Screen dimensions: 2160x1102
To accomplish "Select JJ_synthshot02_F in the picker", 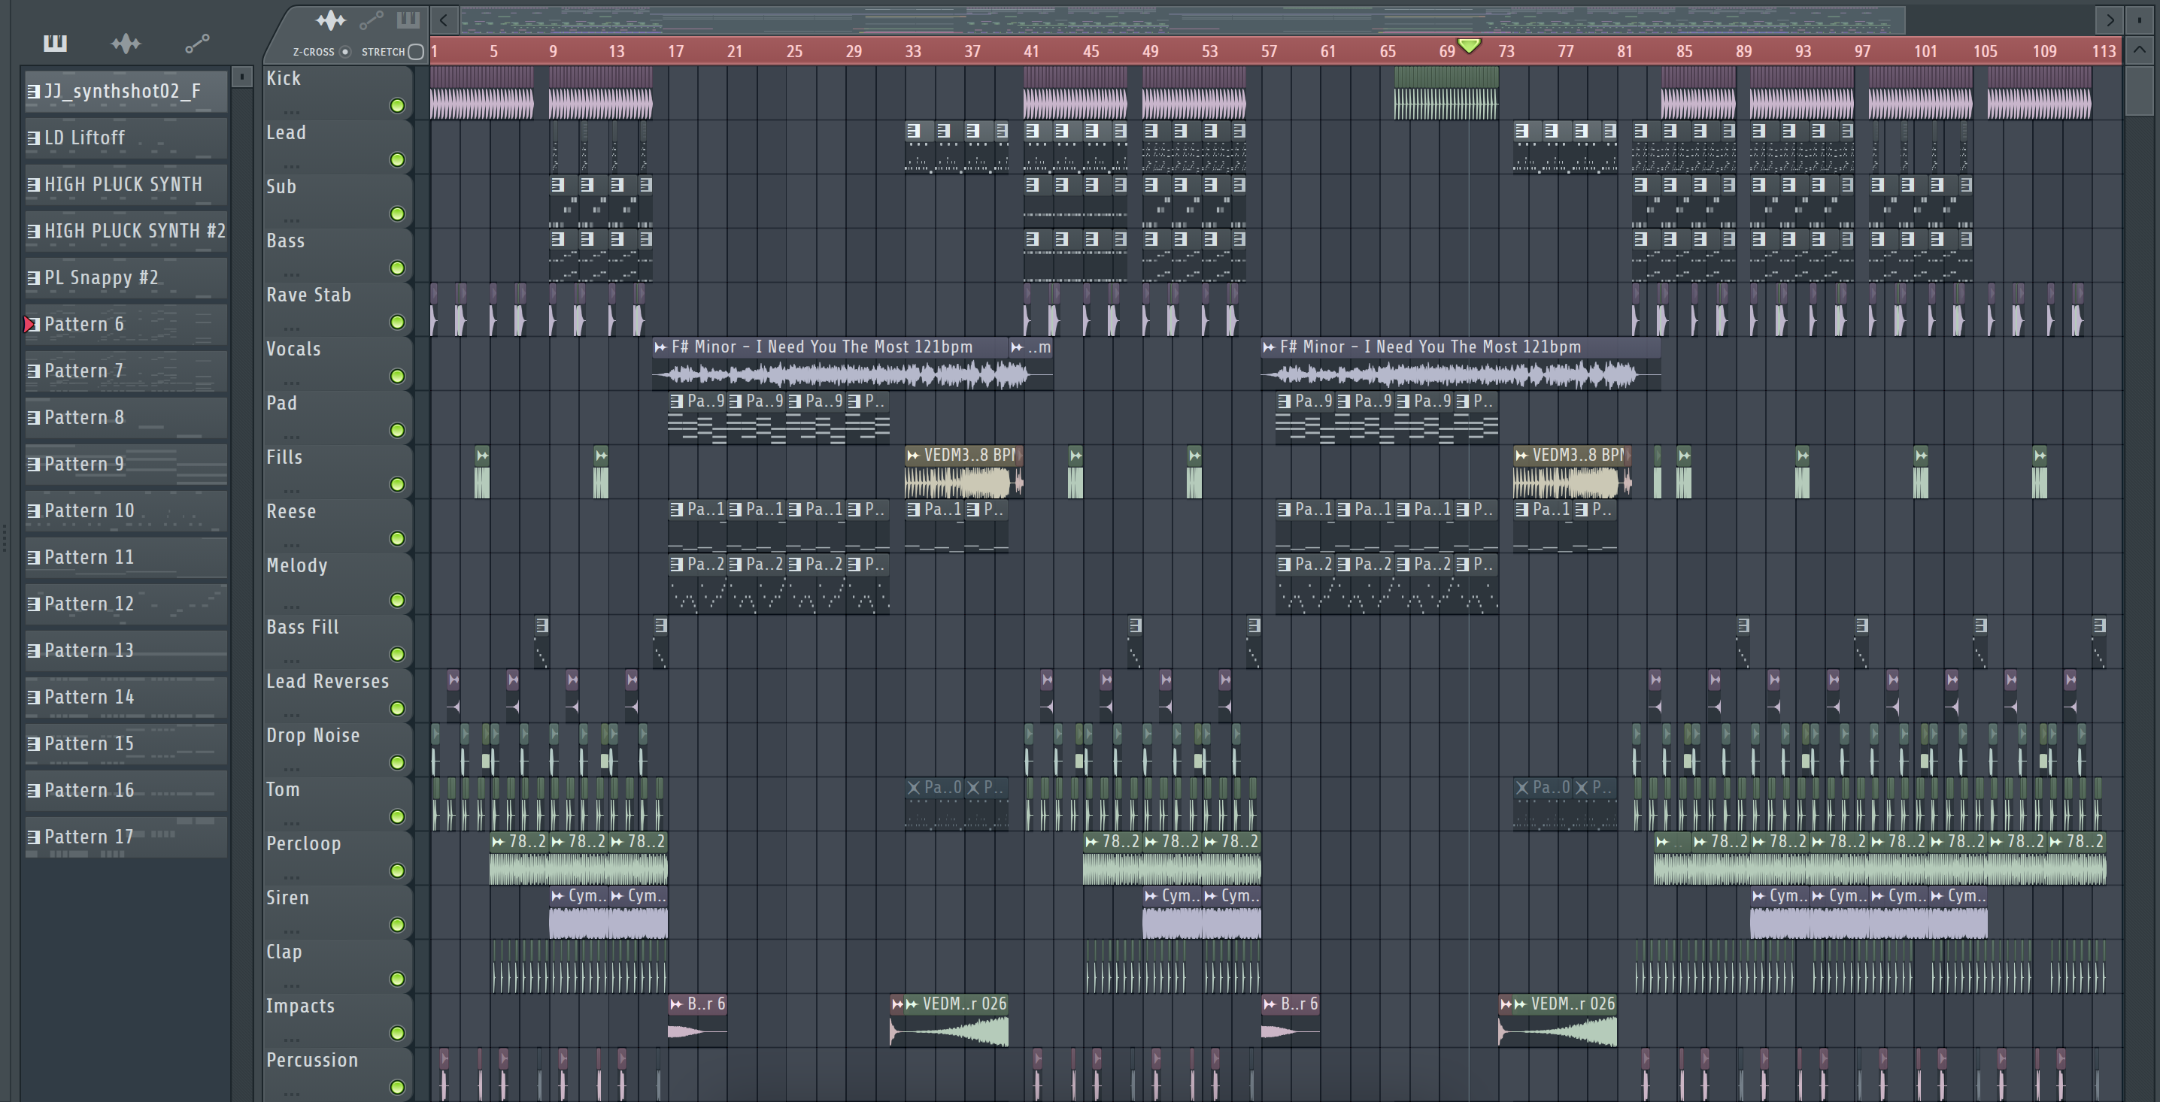I will [126, 92].
